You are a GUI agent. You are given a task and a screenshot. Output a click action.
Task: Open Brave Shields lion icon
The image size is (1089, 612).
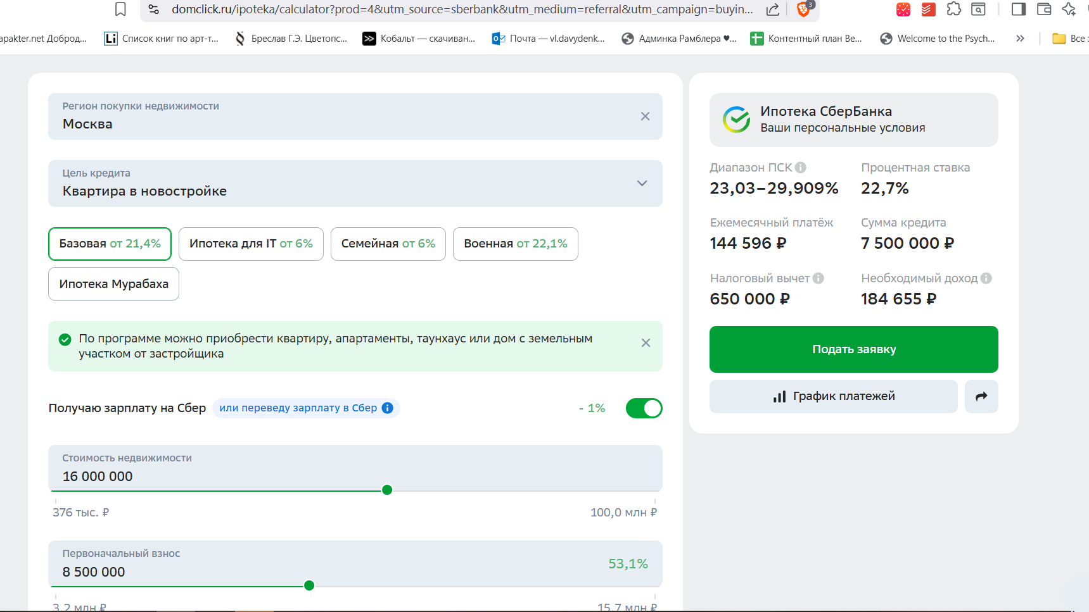pos(804,8)
